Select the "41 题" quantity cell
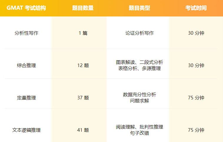Viewport: 223px width, 142px height. tap(83, 130)
